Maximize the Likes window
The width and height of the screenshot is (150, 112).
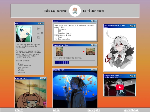point(94,21)
